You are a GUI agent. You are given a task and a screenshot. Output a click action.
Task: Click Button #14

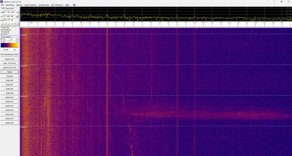tap(10, 114)
